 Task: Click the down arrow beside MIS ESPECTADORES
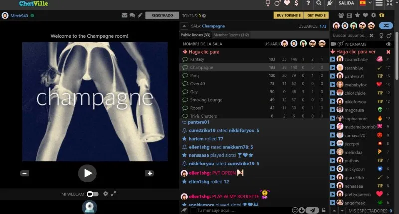342,211
